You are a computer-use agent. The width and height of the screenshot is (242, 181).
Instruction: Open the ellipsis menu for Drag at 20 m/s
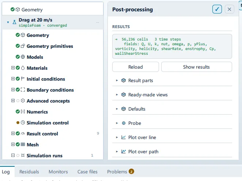click(x=97, y=22)
